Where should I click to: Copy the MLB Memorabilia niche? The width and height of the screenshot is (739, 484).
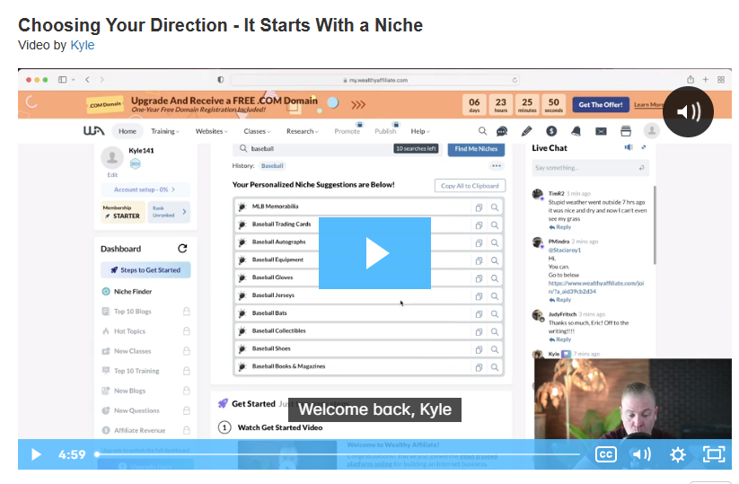[x=479, y=207]
